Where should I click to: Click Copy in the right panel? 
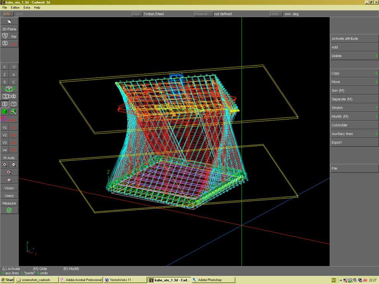coord(354,73)
